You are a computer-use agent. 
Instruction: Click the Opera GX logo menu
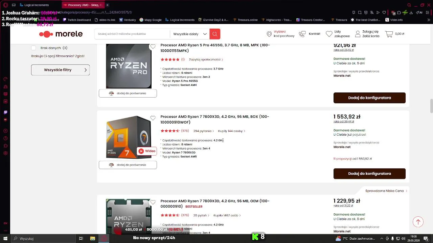click(x=5, y=5)
